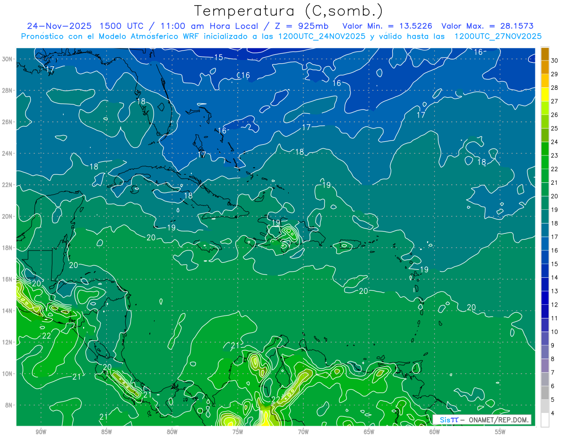Screen dimensions: 567x438
Task: Click the teal swatch between 19 and 20
Action: click(x=545, y=203)
